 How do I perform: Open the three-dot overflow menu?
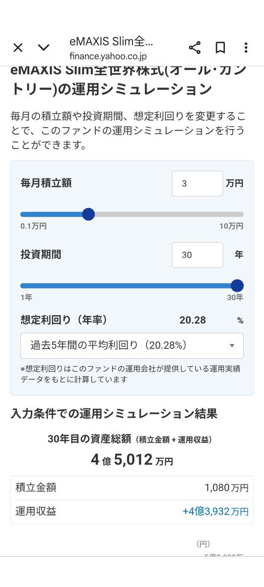(x=246, y=47)
